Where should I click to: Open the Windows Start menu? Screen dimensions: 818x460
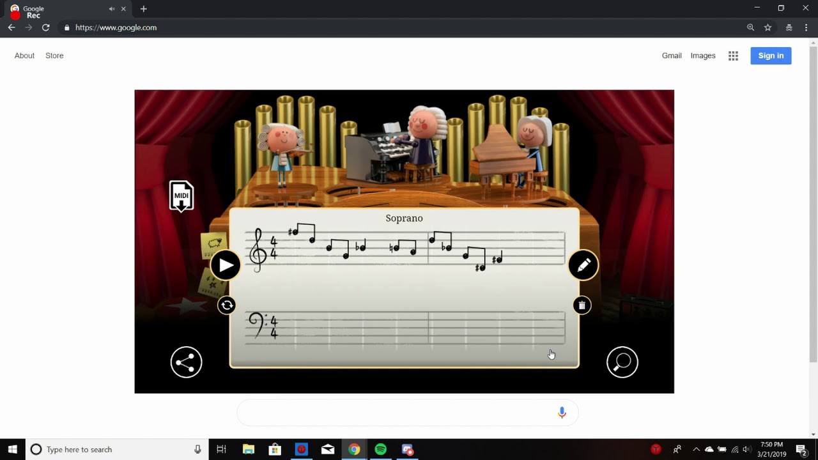tap(12, 449)
